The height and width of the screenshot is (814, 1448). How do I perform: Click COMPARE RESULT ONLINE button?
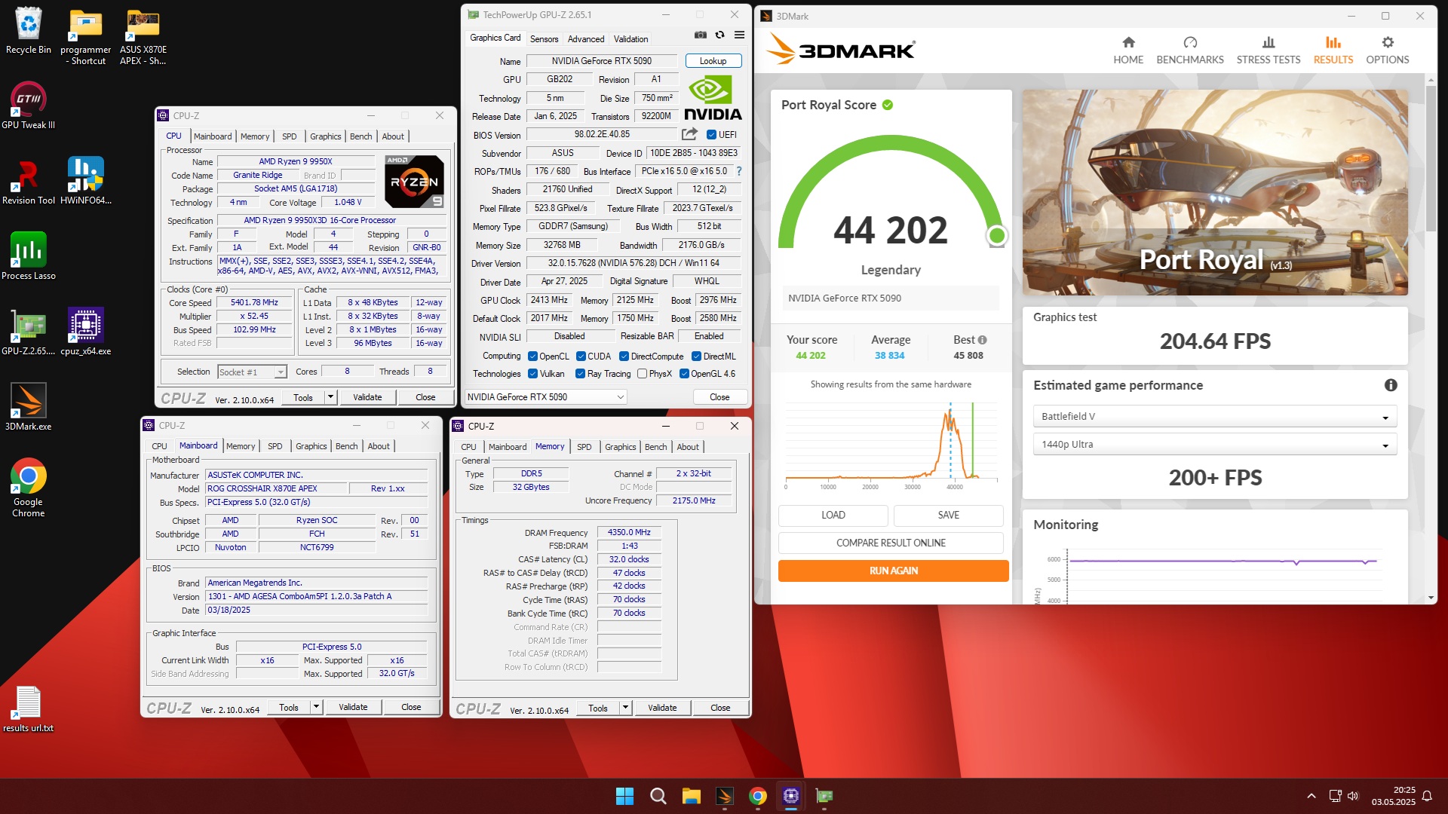point(891,543)
